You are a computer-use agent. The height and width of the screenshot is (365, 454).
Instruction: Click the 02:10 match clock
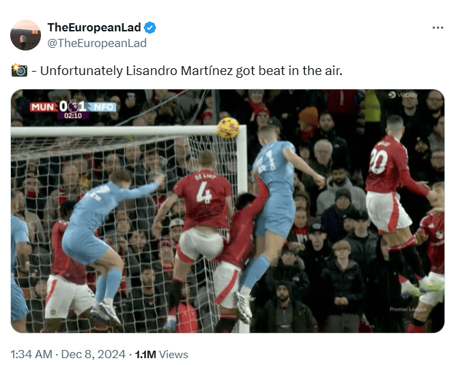pos(73,116)
